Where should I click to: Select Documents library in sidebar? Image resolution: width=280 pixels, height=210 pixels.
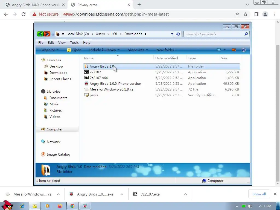[56, 98]
